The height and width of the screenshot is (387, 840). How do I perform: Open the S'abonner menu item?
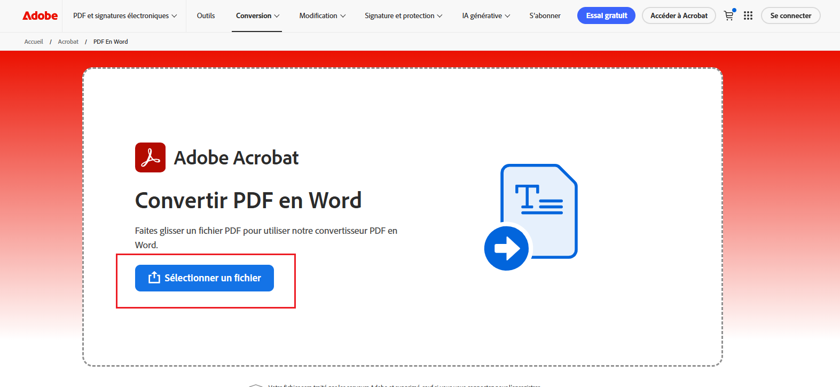(x=545, y=15)
